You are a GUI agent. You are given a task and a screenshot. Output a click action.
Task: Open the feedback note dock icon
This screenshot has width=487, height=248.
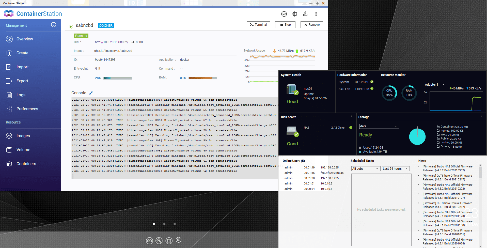click(x=179, y=240)
